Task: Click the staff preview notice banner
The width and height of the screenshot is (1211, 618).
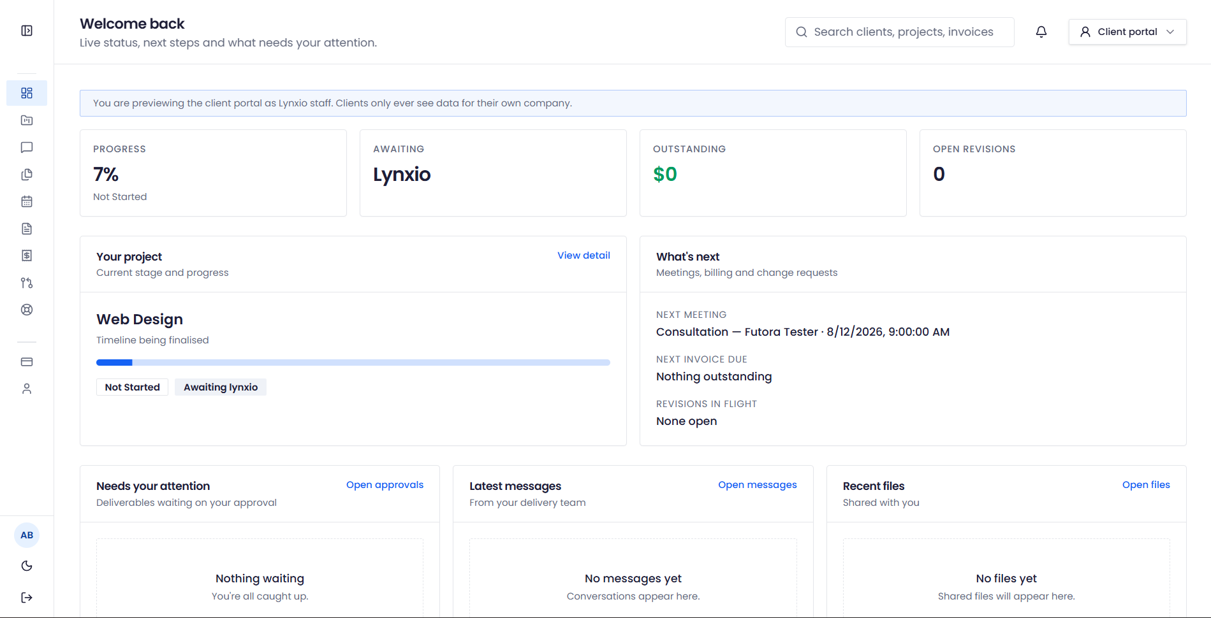Action: coord(633,103)
